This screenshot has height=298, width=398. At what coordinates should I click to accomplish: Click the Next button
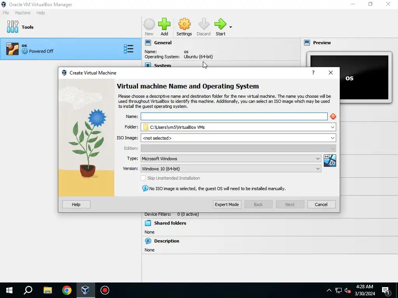coord(290,204)
